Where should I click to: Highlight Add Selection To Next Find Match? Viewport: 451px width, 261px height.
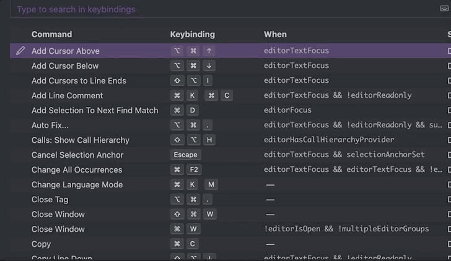click(95, 110)
